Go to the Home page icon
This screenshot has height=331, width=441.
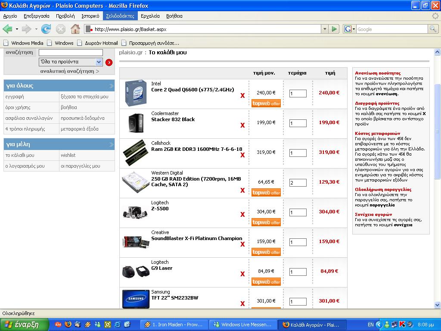coord(75,29)
